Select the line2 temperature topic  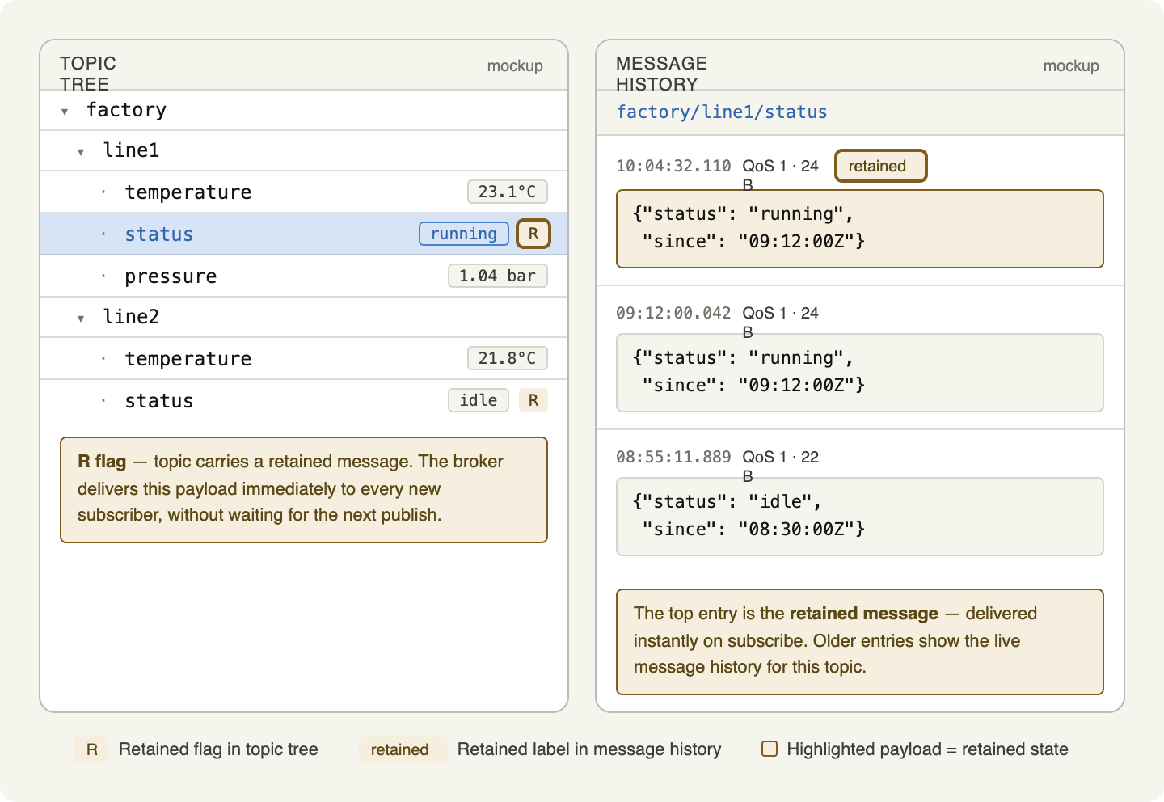point(304,358)
